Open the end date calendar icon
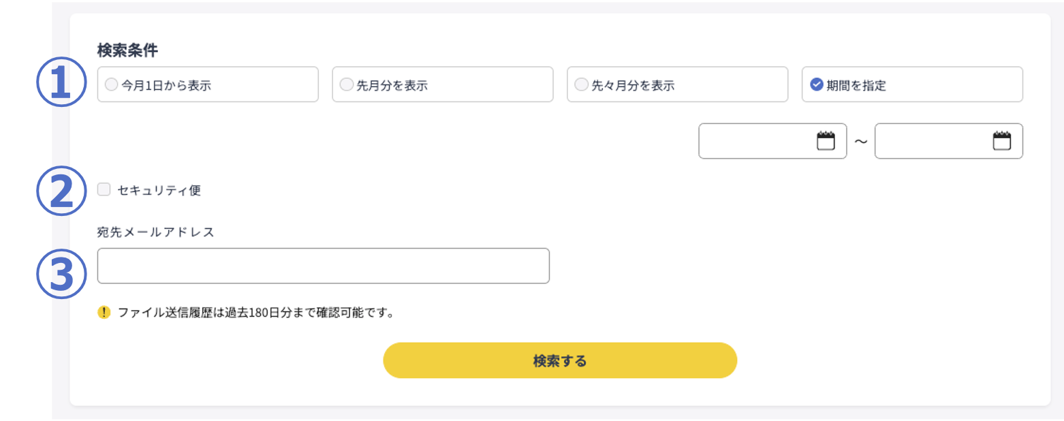This screenshot has height=421, width=1064. (x=1001, y=141)
